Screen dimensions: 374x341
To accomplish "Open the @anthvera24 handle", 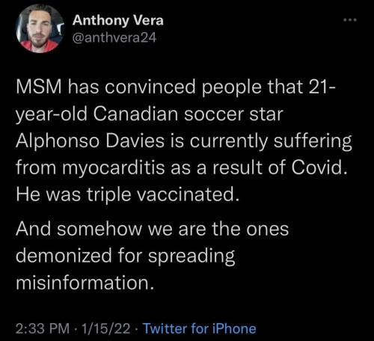I will click(114, 37).
